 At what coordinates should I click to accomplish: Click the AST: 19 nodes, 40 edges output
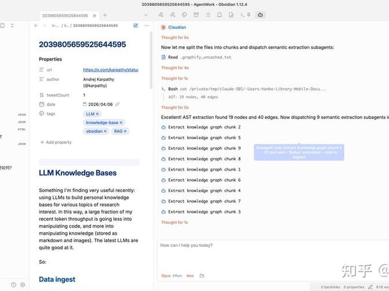click(x=193, y=97)
